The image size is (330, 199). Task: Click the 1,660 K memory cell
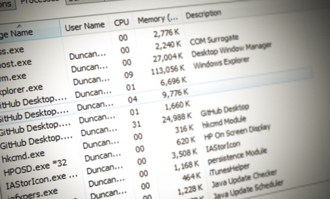[177, 106]
